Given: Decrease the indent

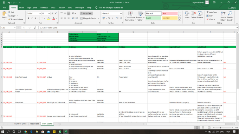Looking at the screenshot, I should tap(73, 18).
